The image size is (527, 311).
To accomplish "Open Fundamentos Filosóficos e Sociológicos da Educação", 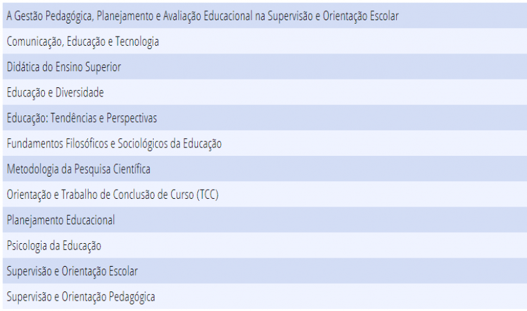I will [x=265, y=143].
